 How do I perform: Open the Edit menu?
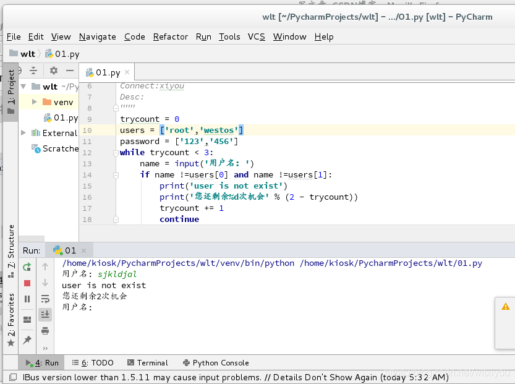pyautogui.click(x=36, y=36)
